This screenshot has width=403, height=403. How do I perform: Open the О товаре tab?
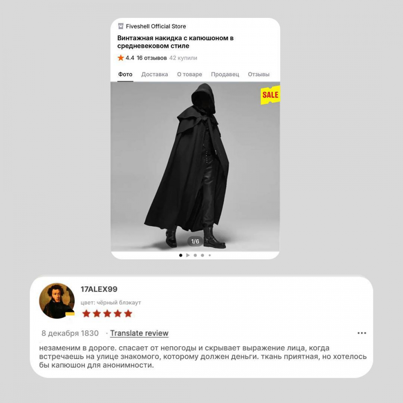[189, 74]
